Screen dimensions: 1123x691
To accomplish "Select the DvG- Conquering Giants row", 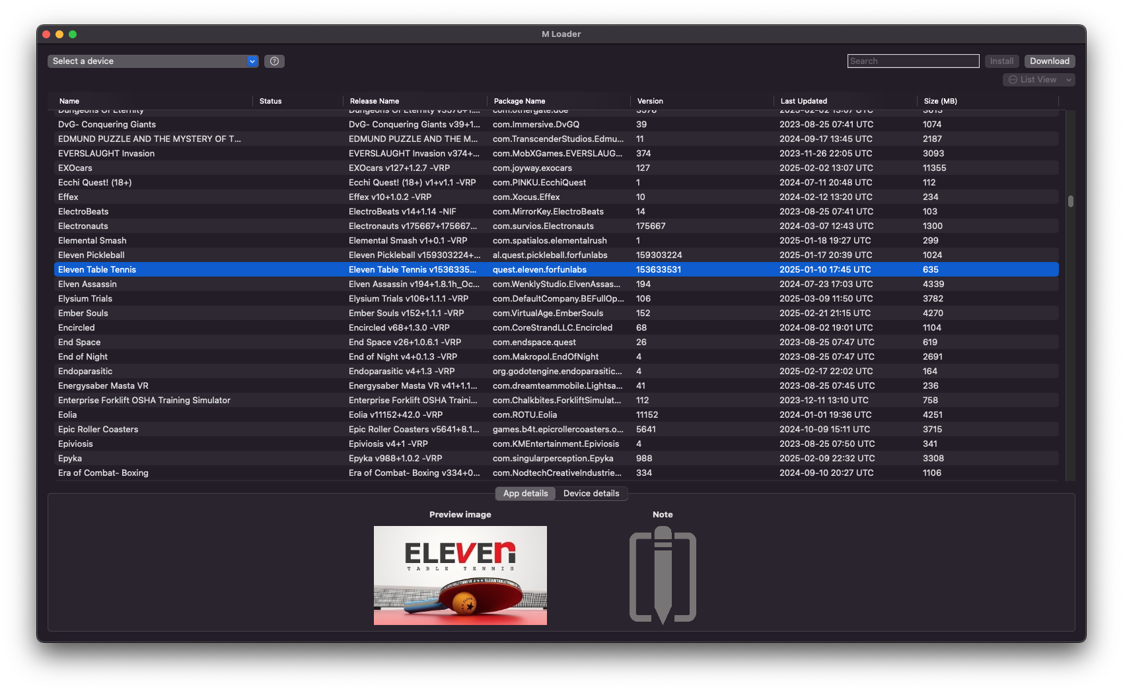I will click(x=556, y=125).
